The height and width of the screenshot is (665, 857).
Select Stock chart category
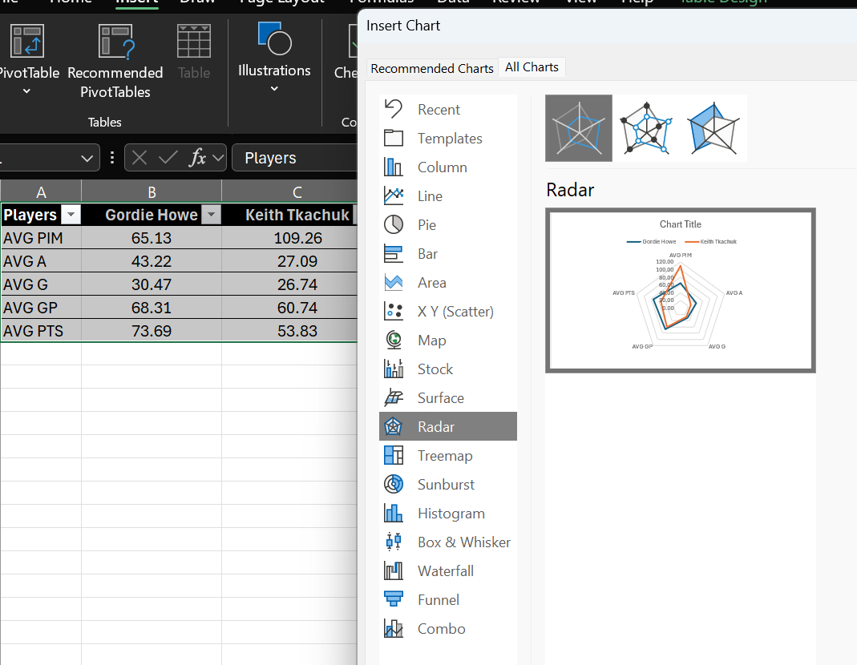point(447,369)
